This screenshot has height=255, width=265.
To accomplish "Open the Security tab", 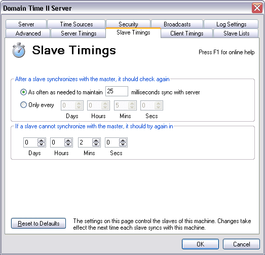I will point(128,24).
